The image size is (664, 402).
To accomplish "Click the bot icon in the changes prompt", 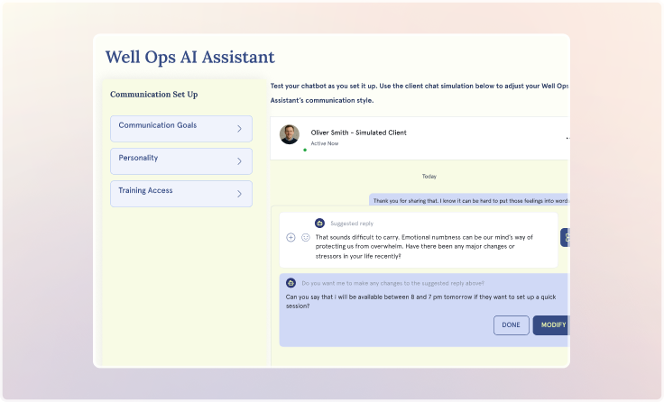I will click(291, 282).
